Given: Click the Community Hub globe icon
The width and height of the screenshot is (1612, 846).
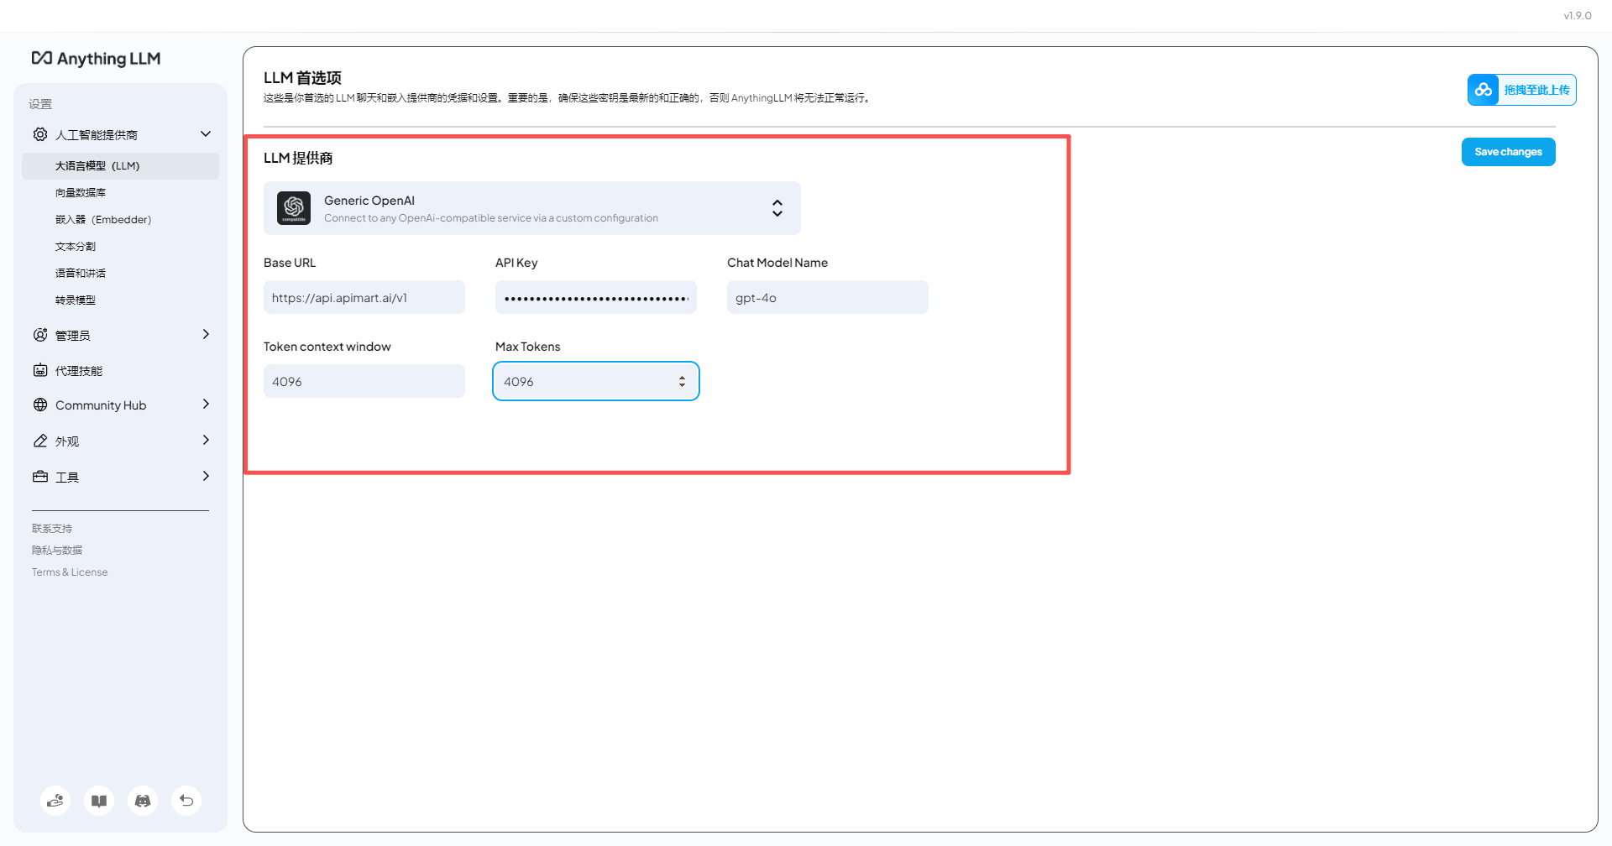Looking at the screenshot, I should click(x=39, y=405).
